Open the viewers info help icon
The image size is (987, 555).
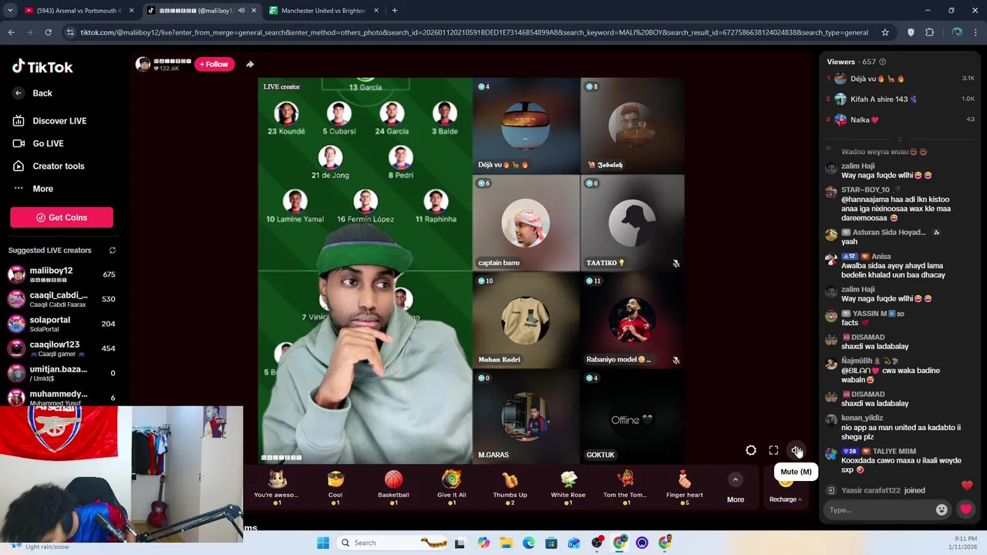coord(882,62)
